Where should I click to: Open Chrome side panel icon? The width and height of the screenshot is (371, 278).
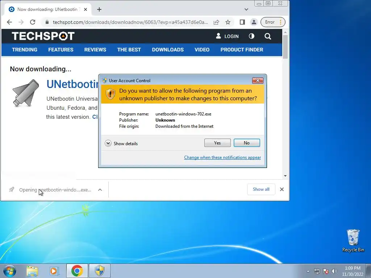point(242,22)
